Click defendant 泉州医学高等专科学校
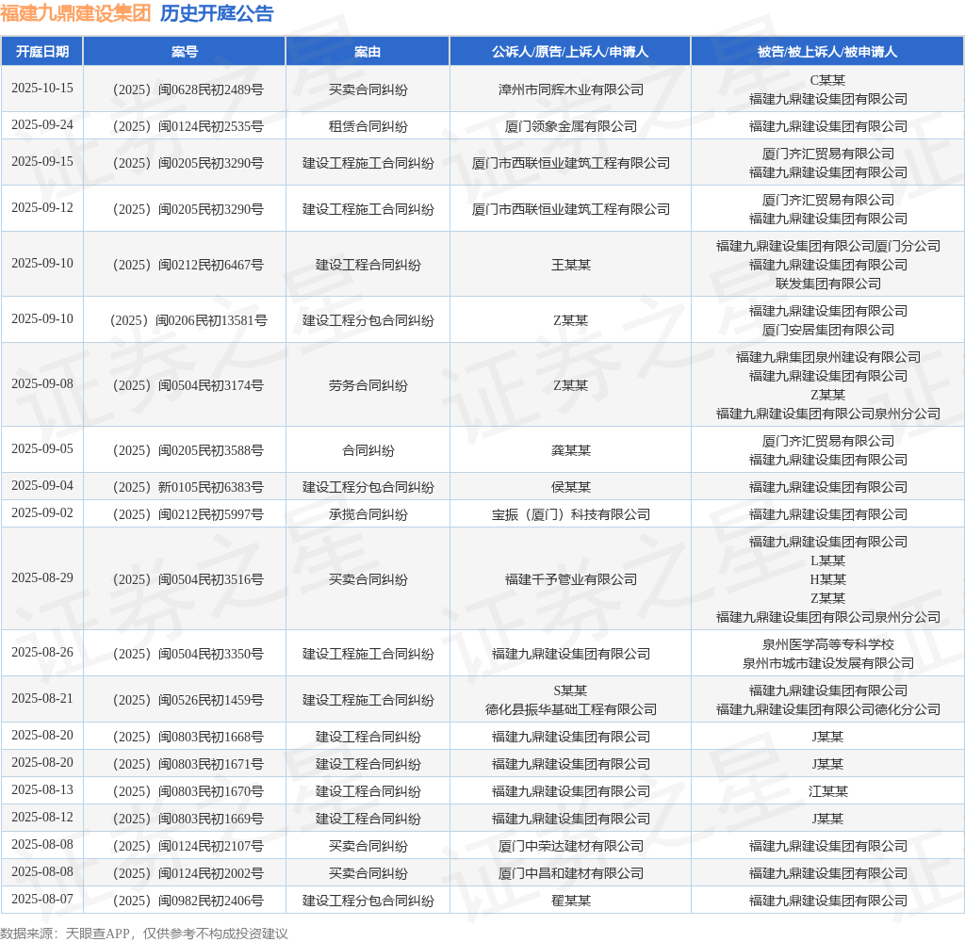The height and width of the screenshot is (942, 965). 827,645
